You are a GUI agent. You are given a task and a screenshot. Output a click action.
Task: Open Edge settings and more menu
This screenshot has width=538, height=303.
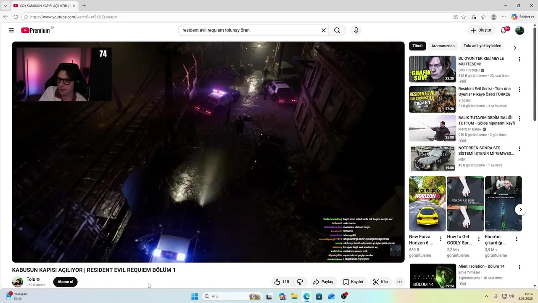504,17
